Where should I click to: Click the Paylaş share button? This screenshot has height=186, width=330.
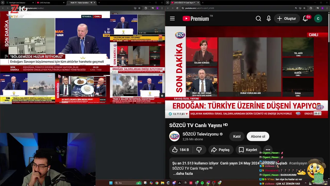[220, 150]
